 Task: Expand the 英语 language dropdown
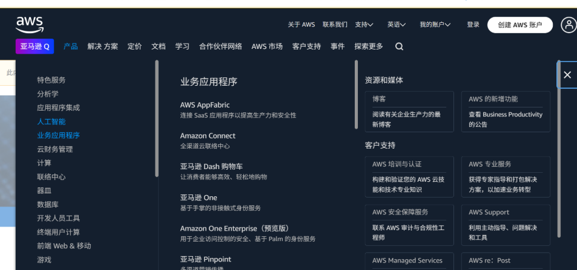point(397,25)
